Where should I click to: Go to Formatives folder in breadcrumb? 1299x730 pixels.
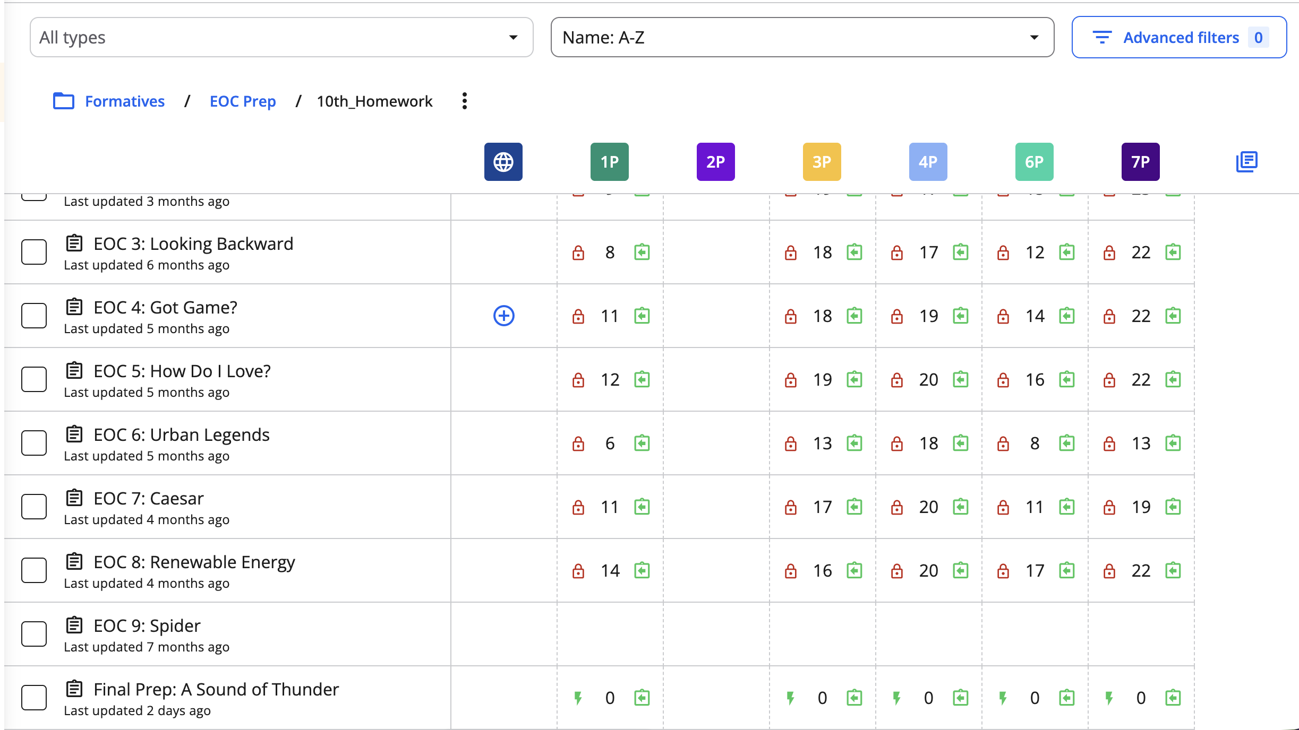point(124,101)
